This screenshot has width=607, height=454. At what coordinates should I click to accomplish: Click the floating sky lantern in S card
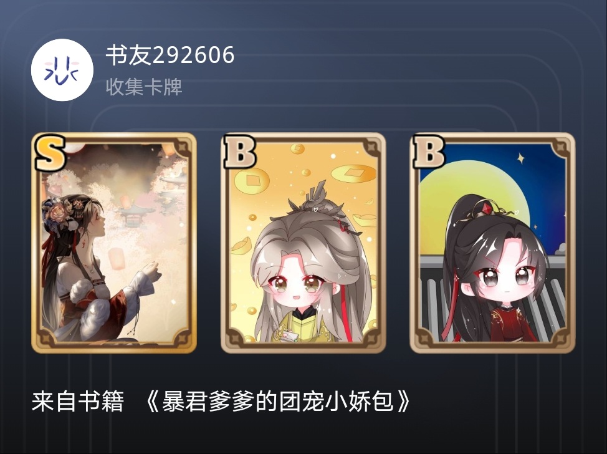click(x=117, y=259)
